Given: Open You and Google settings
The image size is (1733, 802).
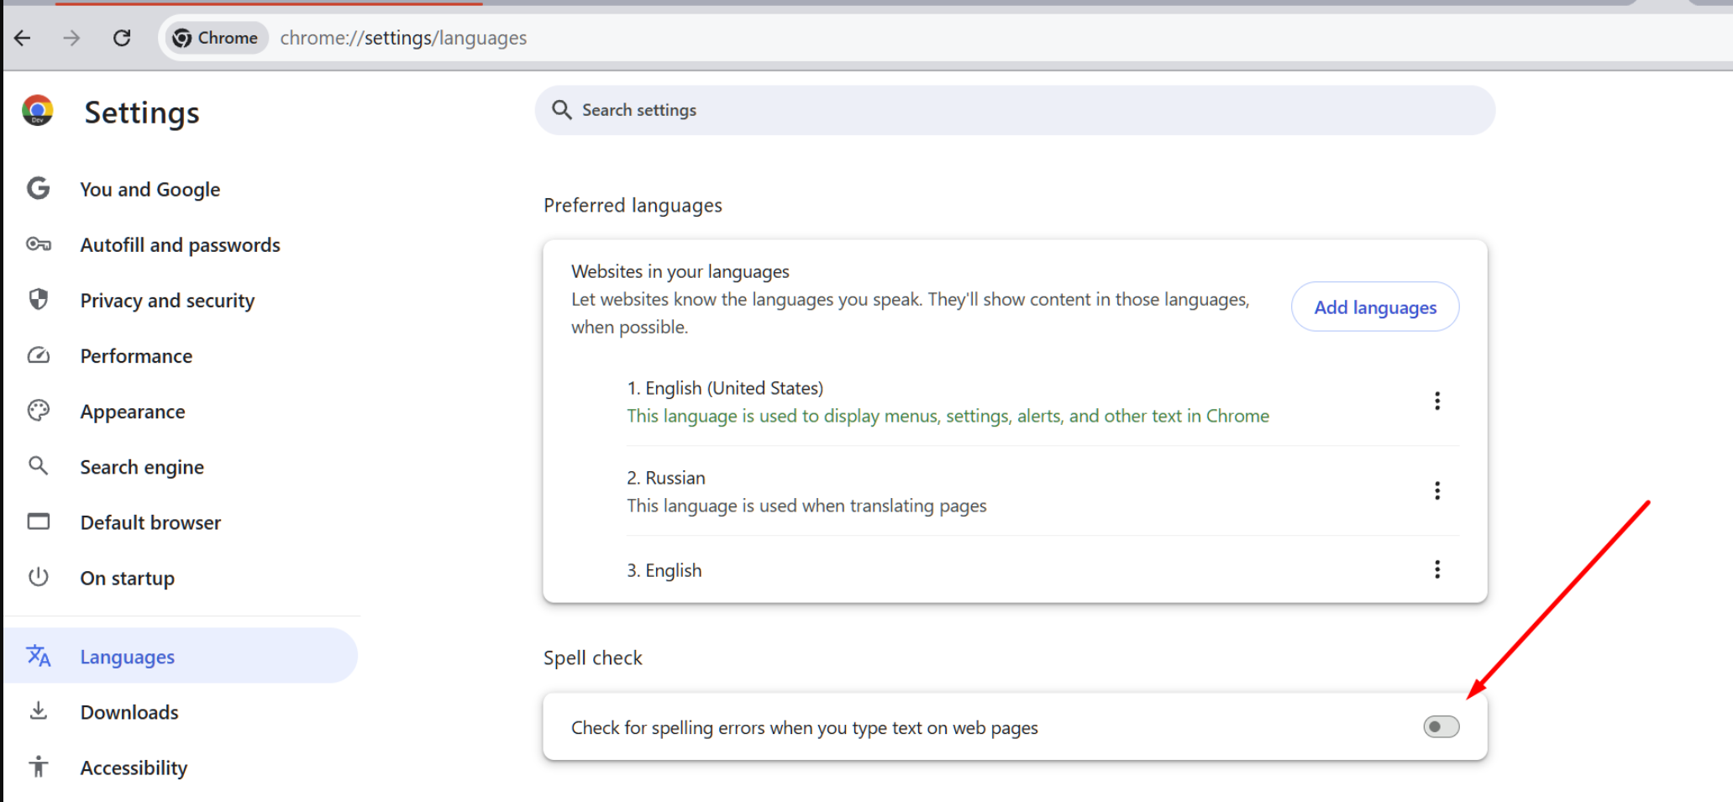Looking at the screenshot, I should (x=150, y=189).
